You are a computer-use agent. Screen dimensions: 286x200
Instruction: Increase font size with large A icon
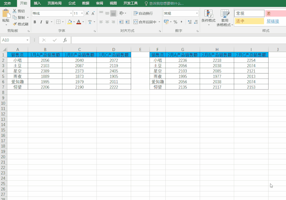87,13
